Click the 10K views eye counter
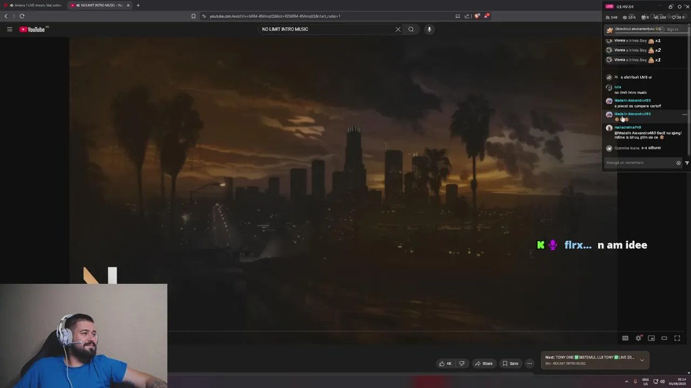 tap(629, 17)
